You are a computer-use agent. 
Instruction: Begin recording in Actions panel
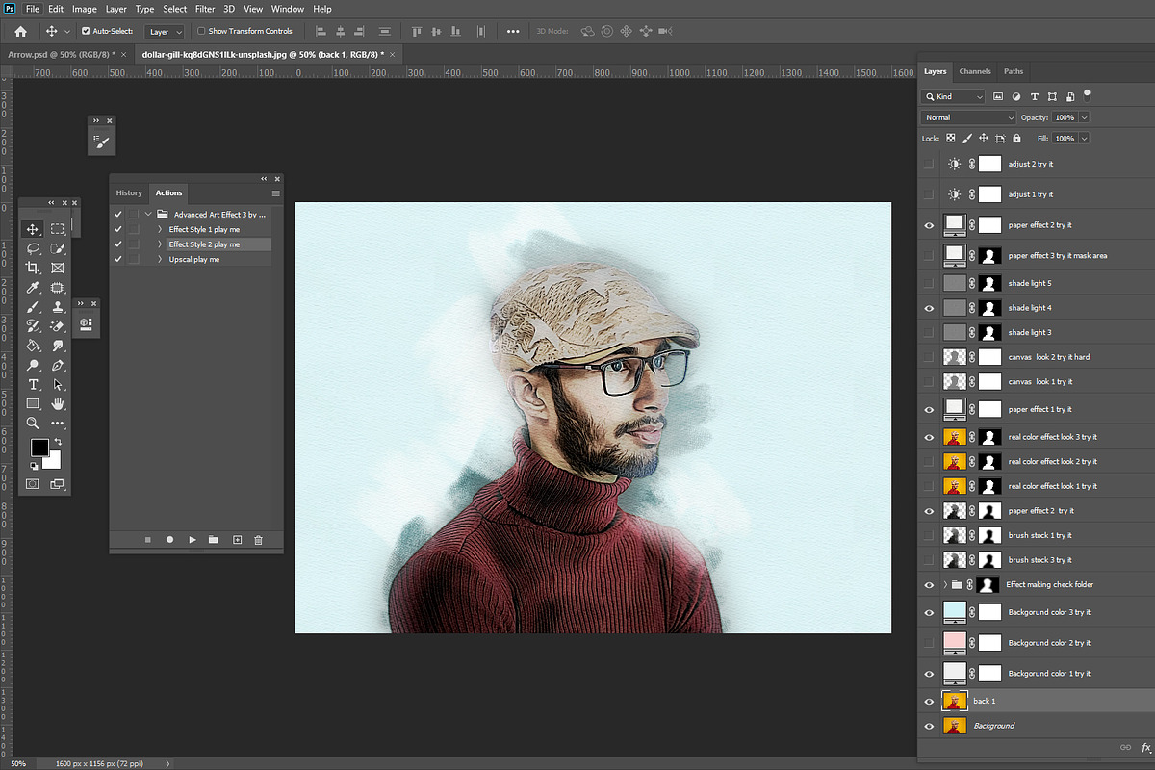tap(170, 540)
